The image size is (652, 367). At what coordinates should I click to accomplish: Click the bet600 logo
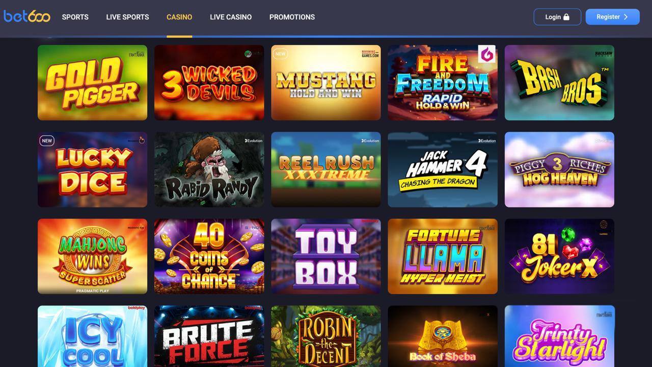click(27, 16)
